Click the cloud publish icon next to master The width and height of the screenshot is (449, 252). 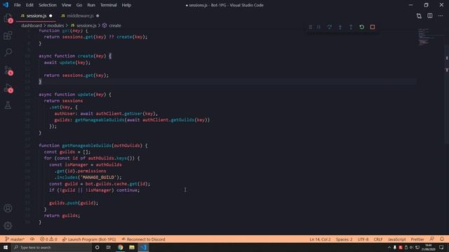pyautogui.click(x=32, y=239)
